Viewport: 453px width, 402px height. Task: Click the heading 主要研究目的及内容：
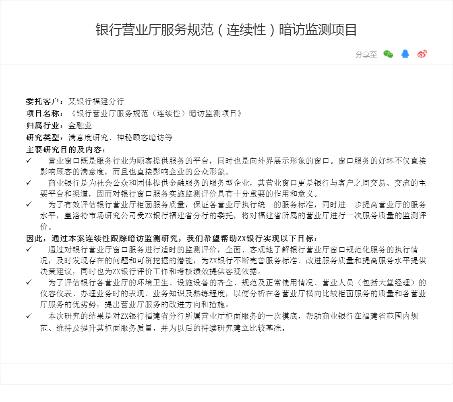(66, 150)
